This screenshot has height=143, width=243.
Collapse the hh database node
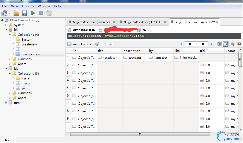coord(6,30)
